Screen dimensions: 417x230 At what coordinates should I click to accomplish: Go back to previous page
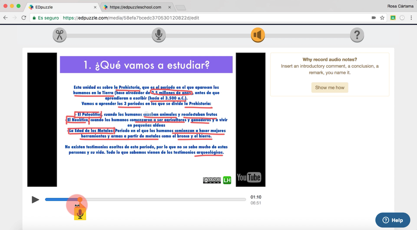pos(6,18)
